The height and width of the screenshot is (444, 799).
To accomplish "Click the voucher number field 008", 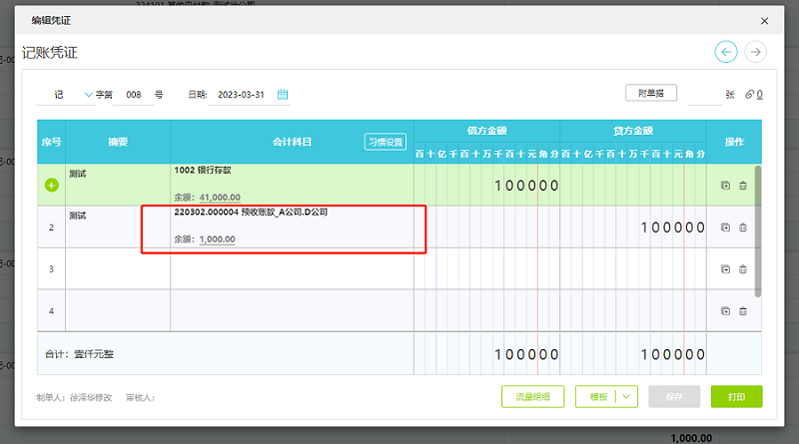I will click(x=134, y=95).
